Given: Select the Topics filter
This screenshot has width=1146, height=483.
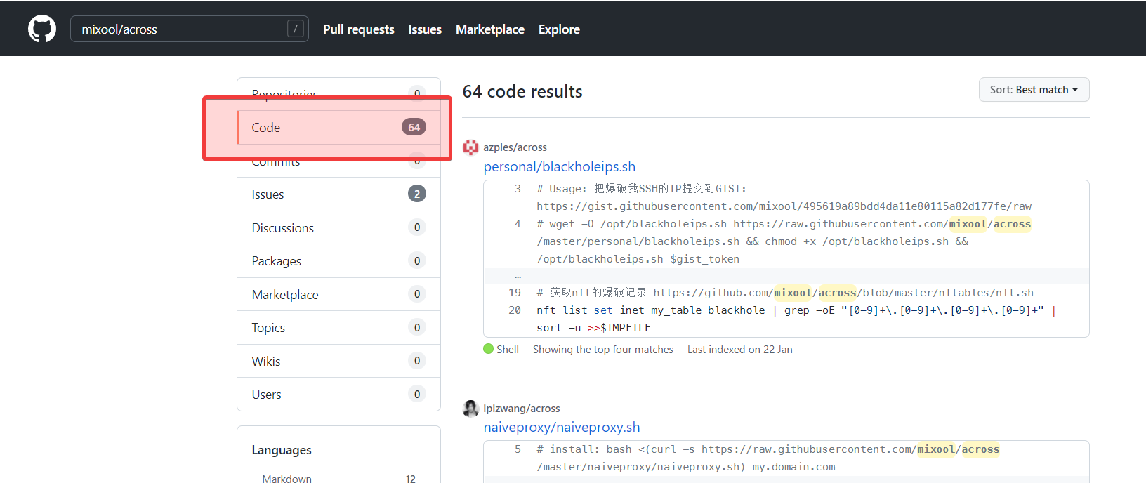Looking at the screenshot, I should pyautogui.click(x=339, y=328).
